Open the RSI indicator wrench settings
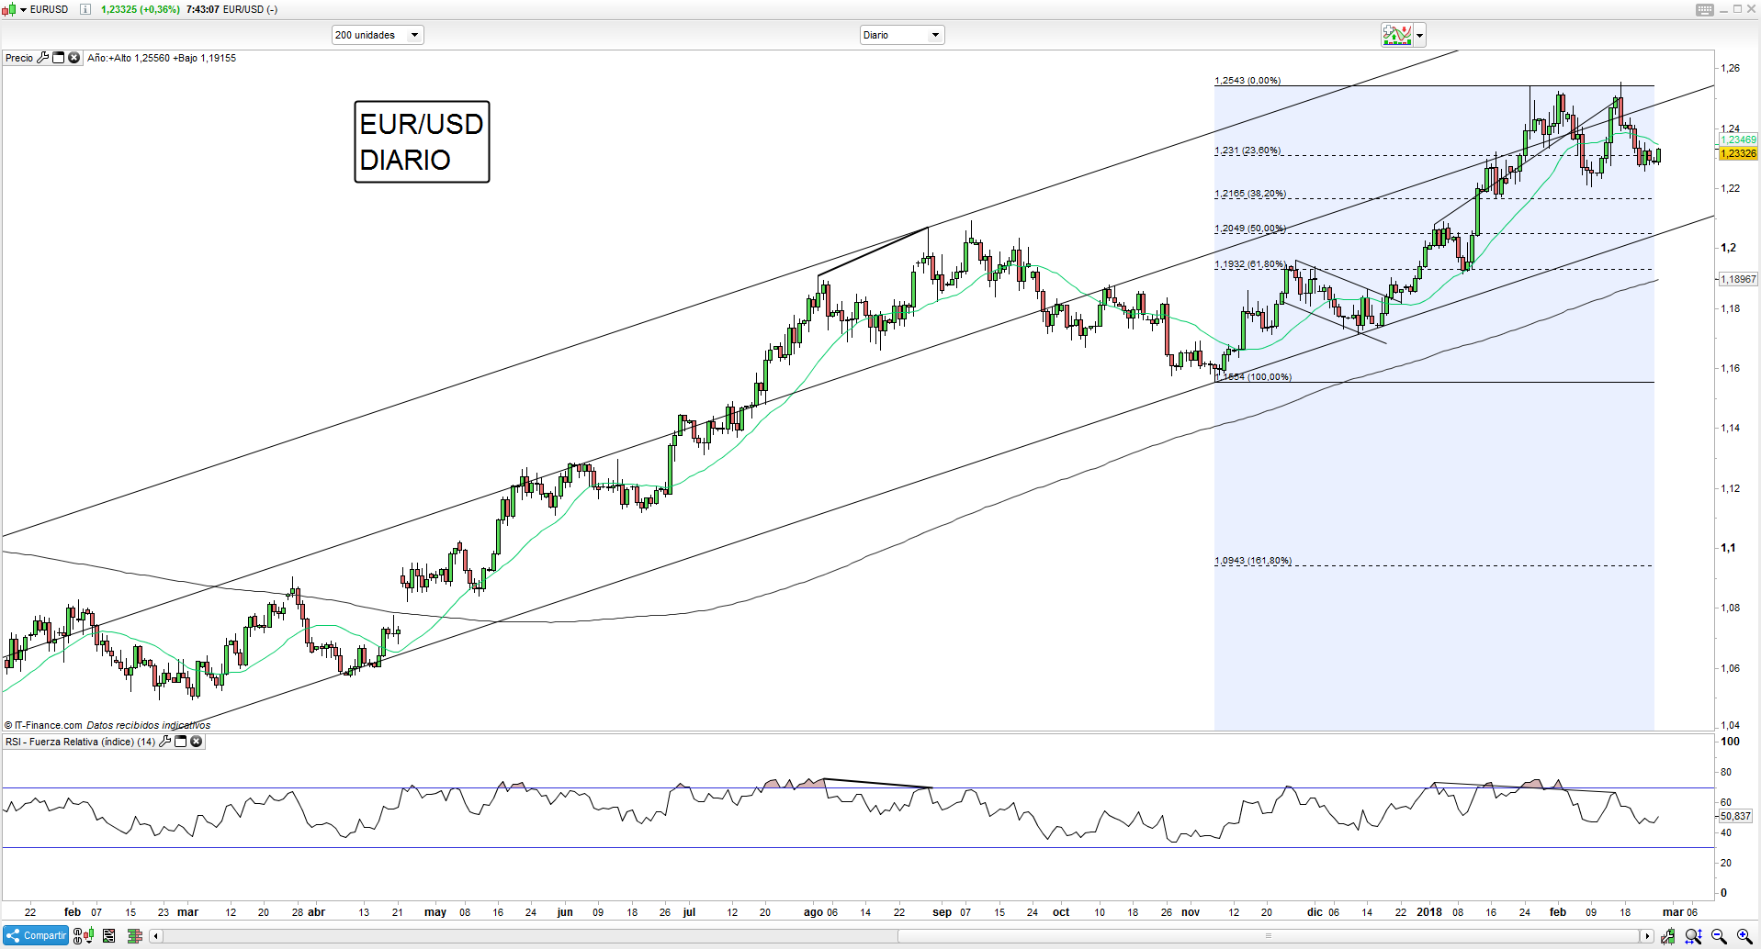 point(165,742)
